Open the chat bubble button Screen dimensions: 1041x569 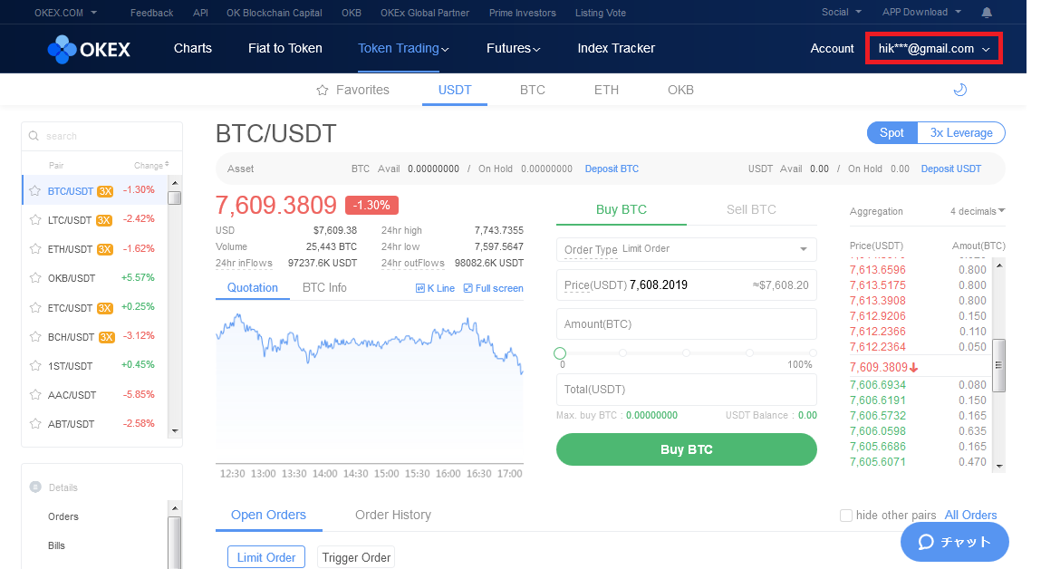[x=955, y=542]
